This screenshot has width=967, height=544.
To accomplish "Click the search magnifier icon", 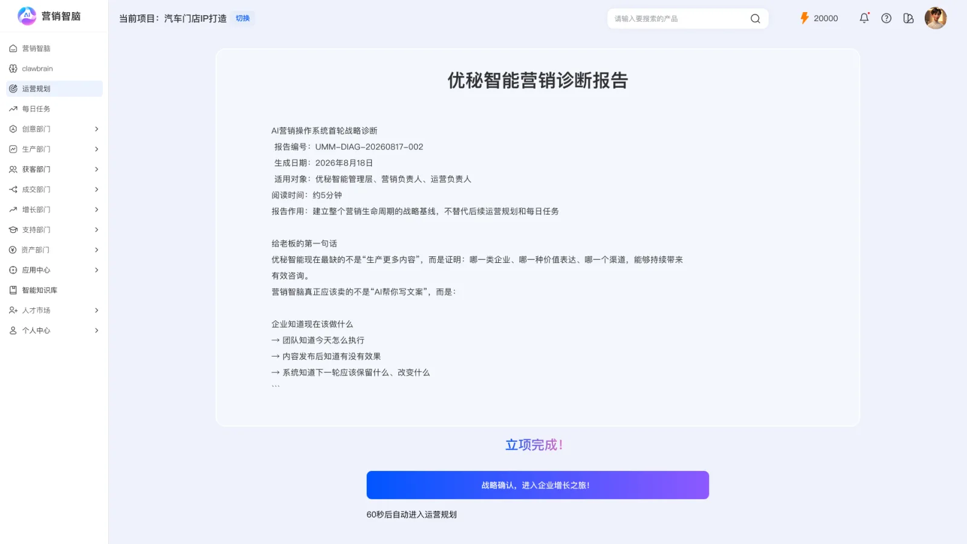I will click(x=755, y=19).
